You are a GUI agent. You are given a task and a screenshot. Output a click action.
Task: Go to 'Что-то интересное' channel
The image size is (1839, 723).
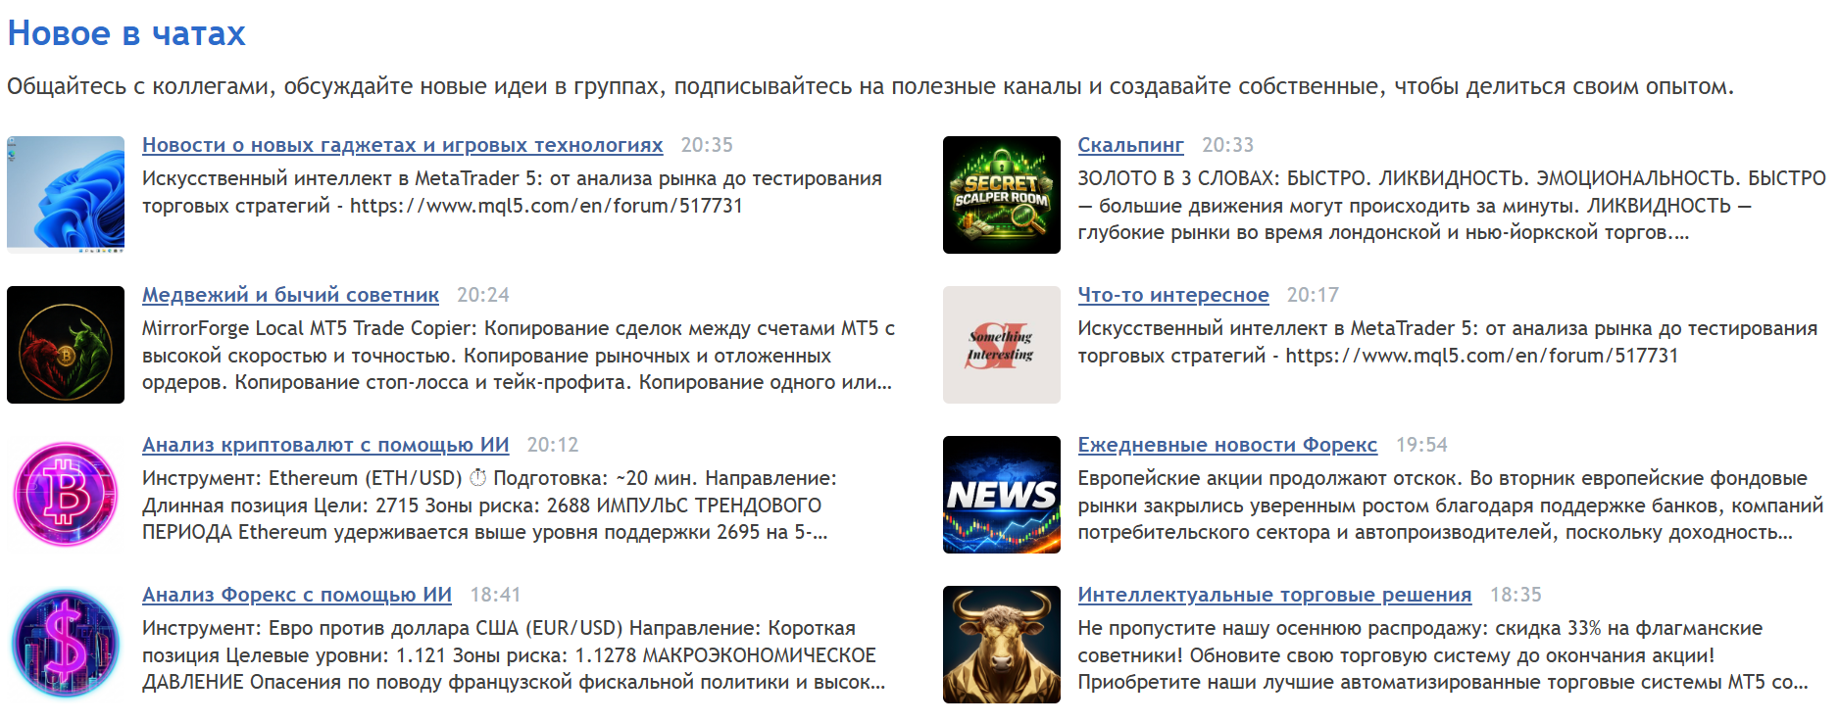1173,295
